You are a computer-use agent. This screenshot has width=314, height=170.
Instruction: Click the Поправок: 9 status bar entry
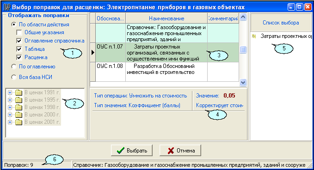[x=18, y=165]
